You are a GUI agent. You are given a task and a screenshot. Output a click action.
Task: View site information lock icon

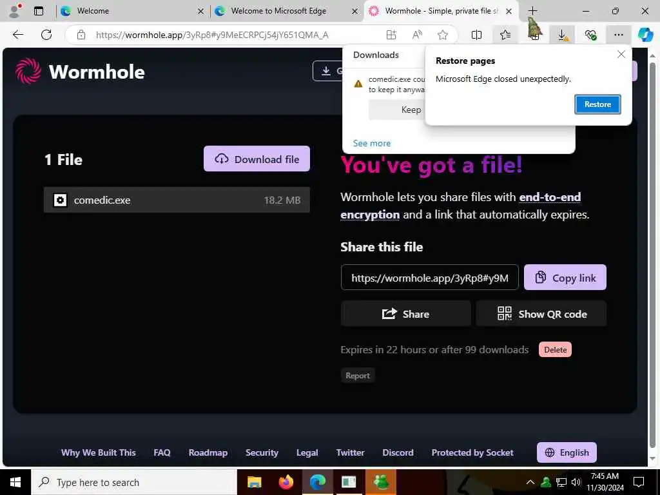[81, 35]
